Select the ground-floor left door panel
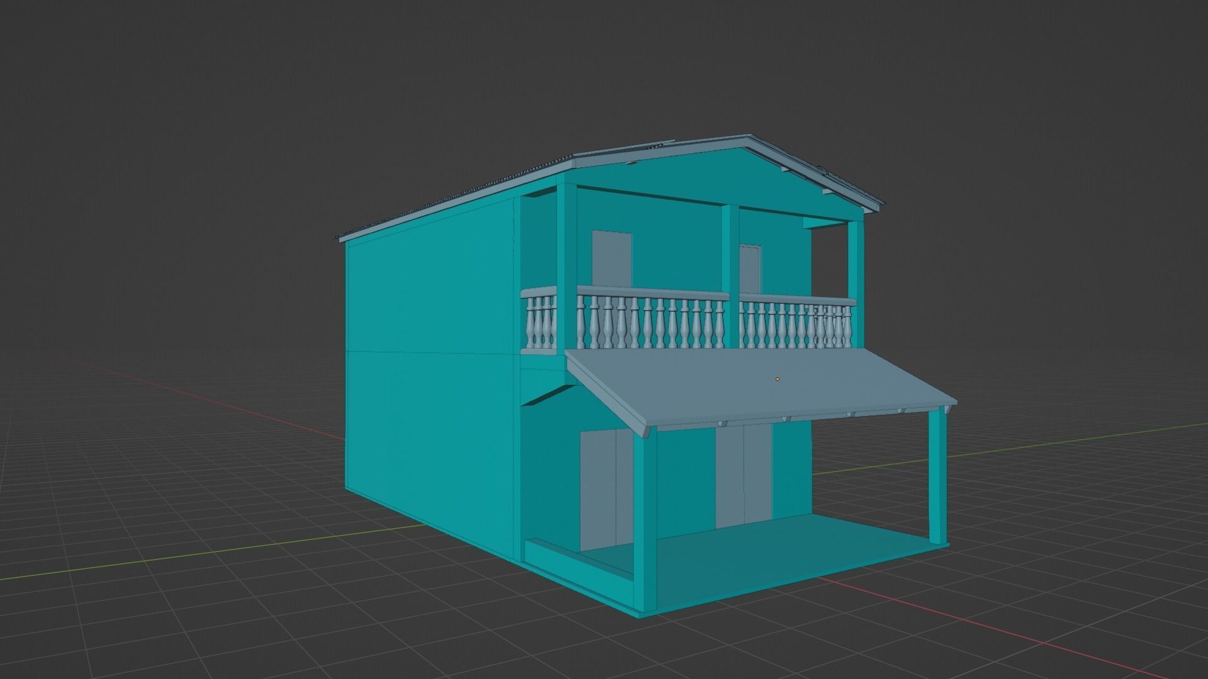 [x=605, y=490]
